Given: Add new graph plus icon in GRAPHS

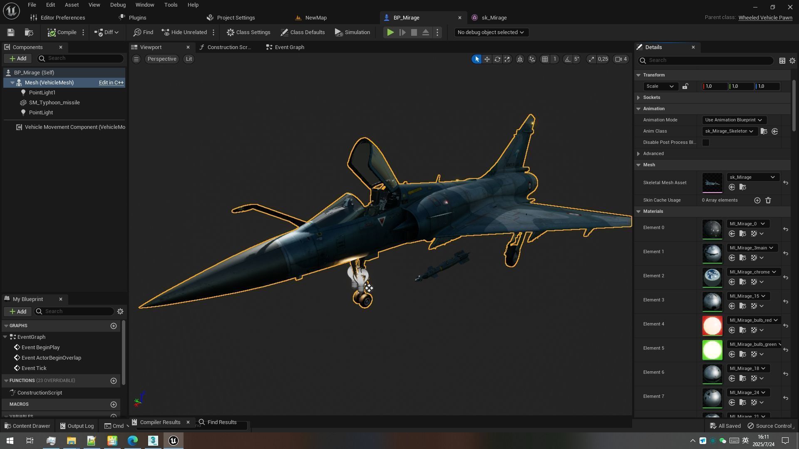Looking at the screenshot, I should click(x=114, y=326).
